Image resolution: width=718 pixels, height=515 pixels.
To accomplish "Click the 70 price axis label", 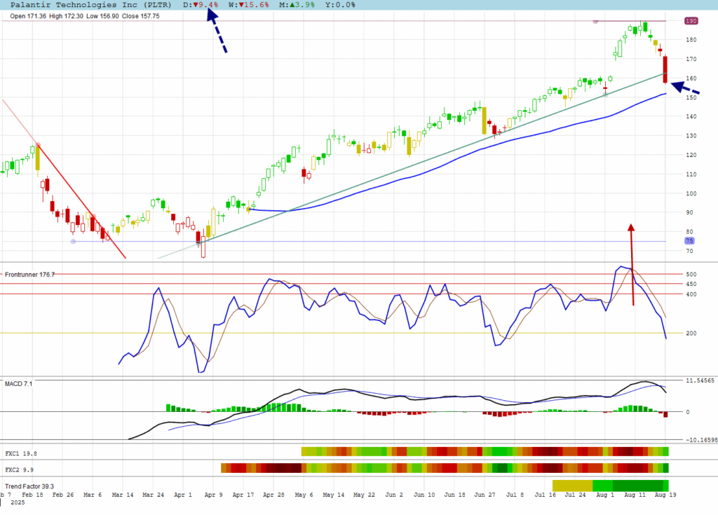I will (690, 251).
